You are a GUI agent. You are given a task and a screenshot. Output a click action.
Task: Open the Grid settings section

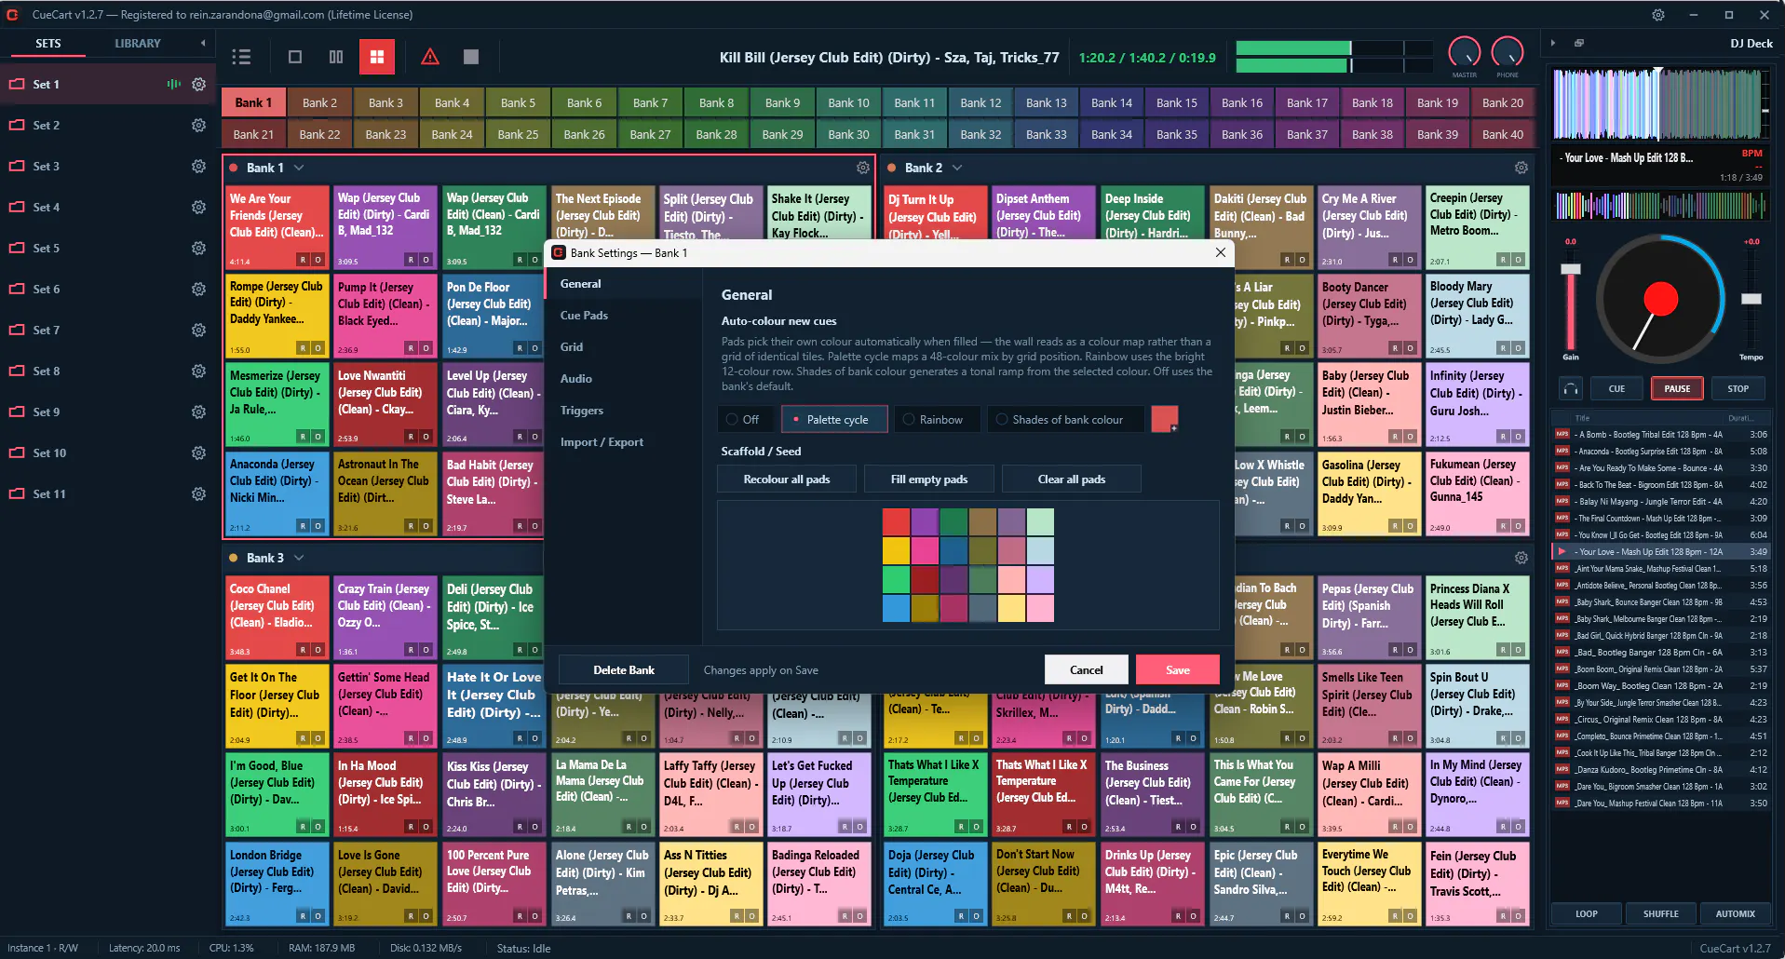tap(623, 347)
